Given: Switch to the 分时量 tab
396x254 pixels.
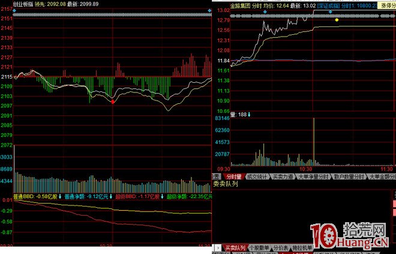Looking at the screenshot, I should coord(233,177).
